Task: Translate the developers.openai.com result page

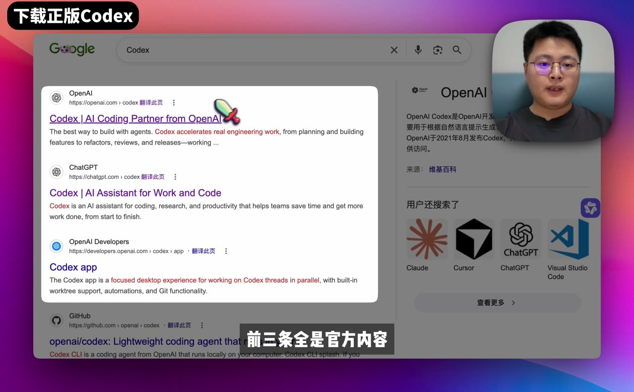Action: pos(204,251)
